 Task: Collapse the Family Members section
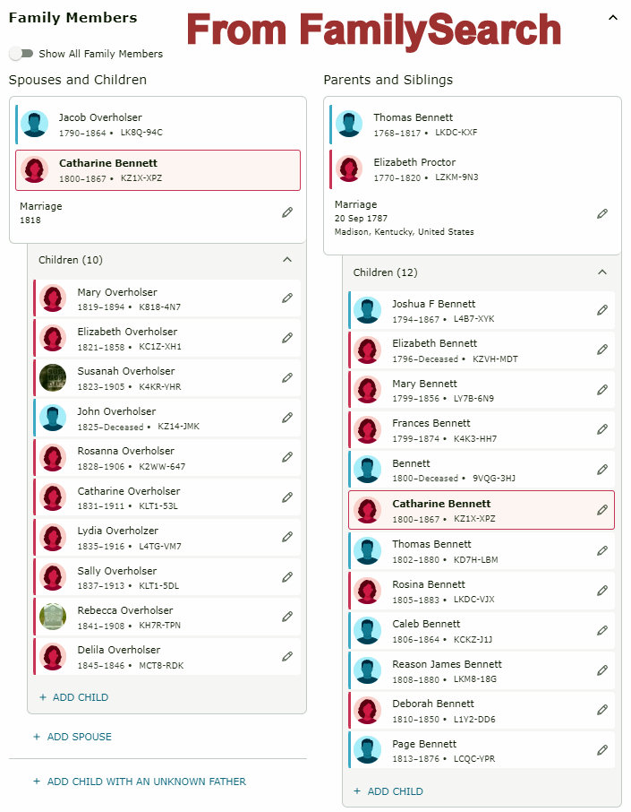613,17
